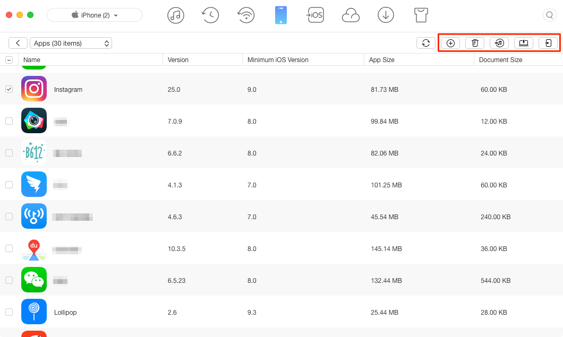Check the box for the B612 app

point(9,153)
